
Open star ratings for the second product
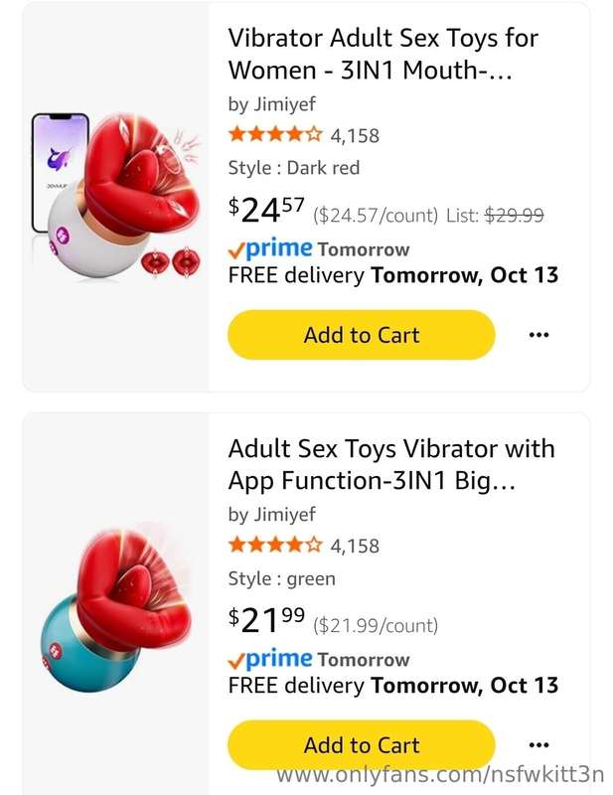(275, 545)
